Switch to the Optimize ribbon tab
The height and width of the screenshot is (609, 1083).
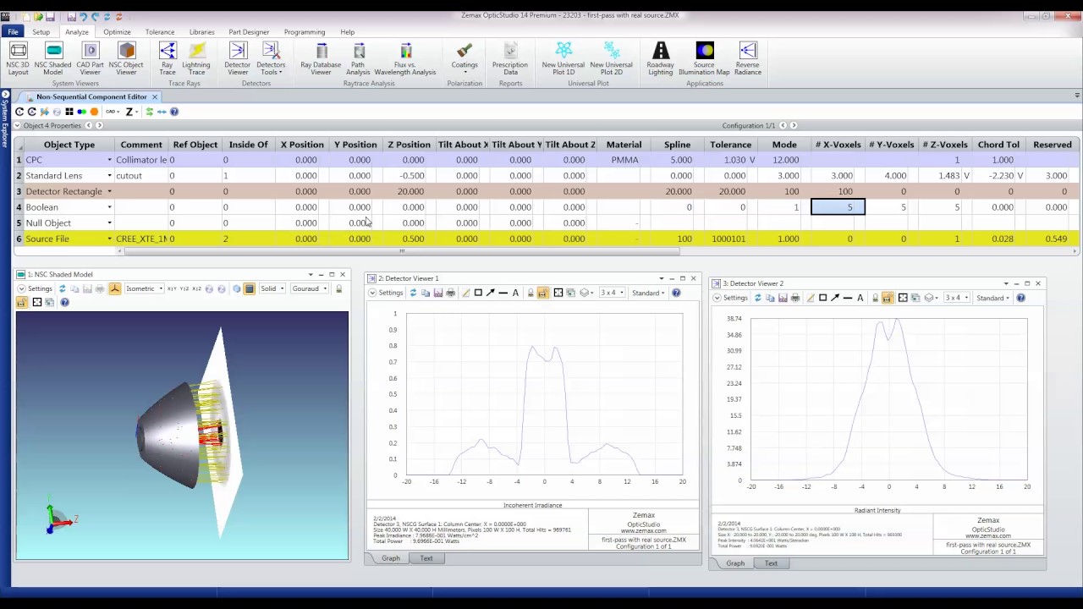coord(117,32)
